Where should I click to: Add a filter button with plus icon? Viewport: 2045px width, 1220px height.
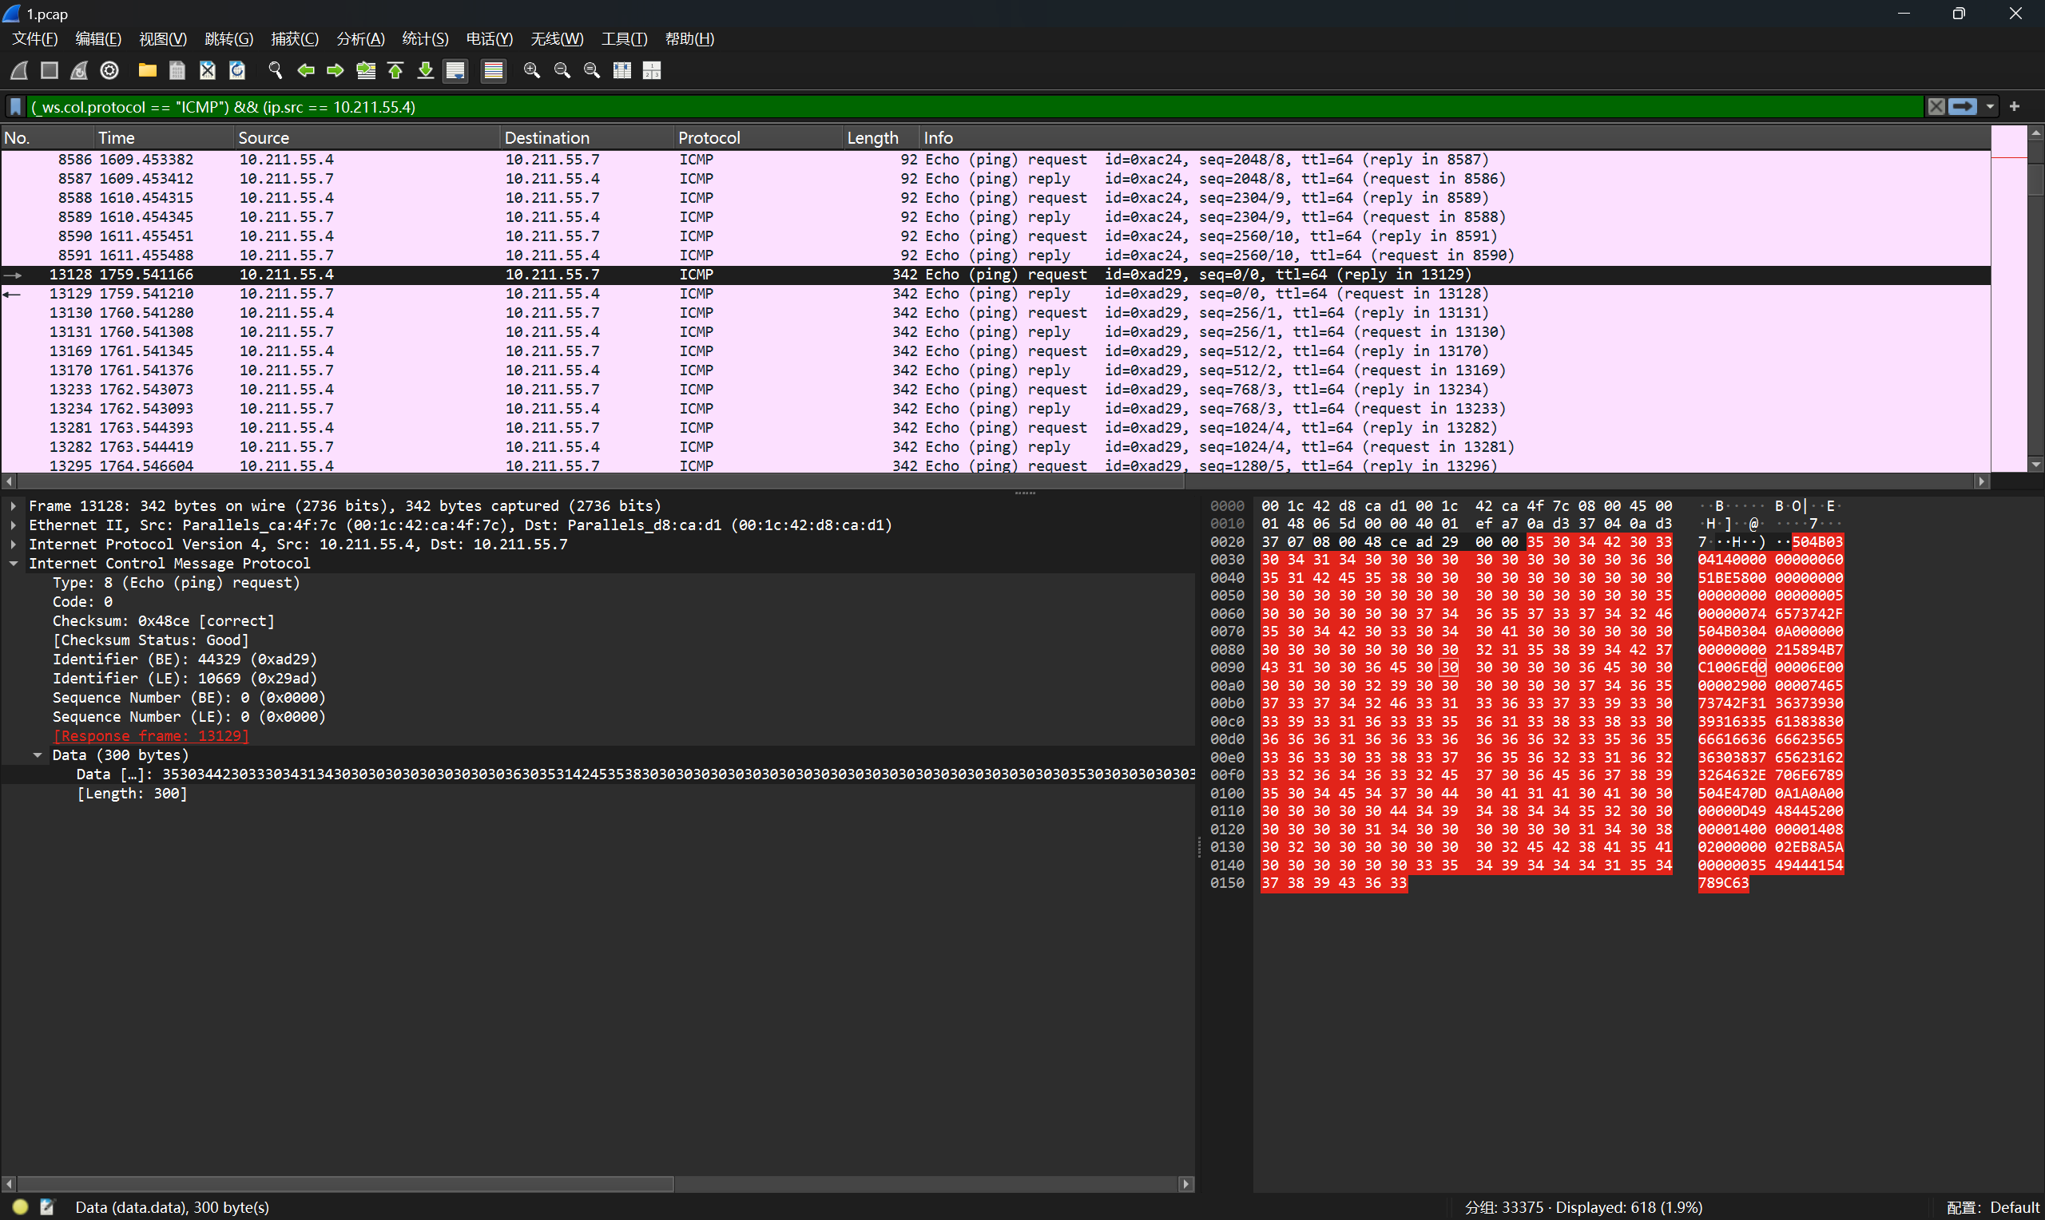click(x=2015, y=107)
